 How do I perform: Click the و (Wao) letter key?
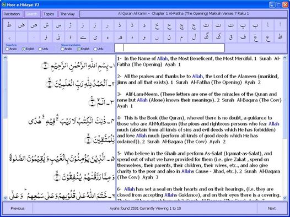click(x=144, y=37)
